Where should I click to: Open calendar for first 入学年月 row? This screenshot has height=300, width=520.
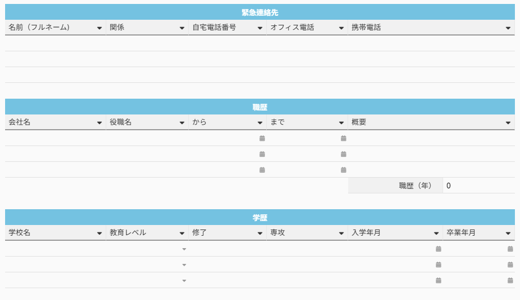click(438, 249)
